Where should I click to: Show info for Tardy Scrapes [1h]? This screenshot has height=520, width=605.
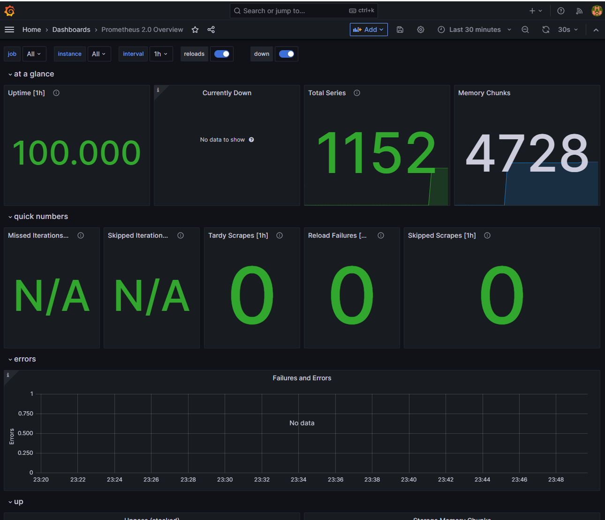[280, 235]
